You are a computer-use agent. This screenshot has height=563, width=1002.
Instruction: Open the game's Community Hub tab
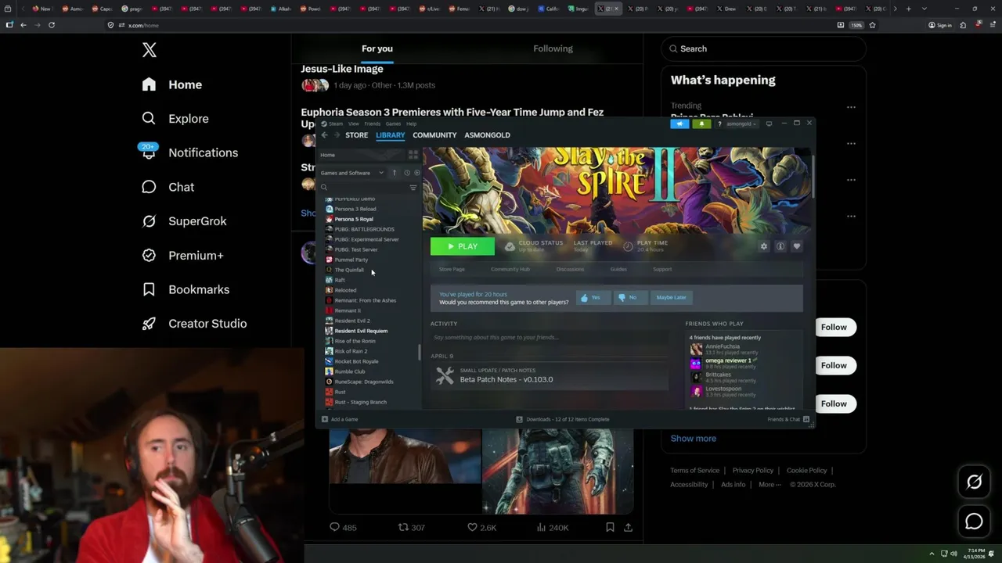click(510, 269)
